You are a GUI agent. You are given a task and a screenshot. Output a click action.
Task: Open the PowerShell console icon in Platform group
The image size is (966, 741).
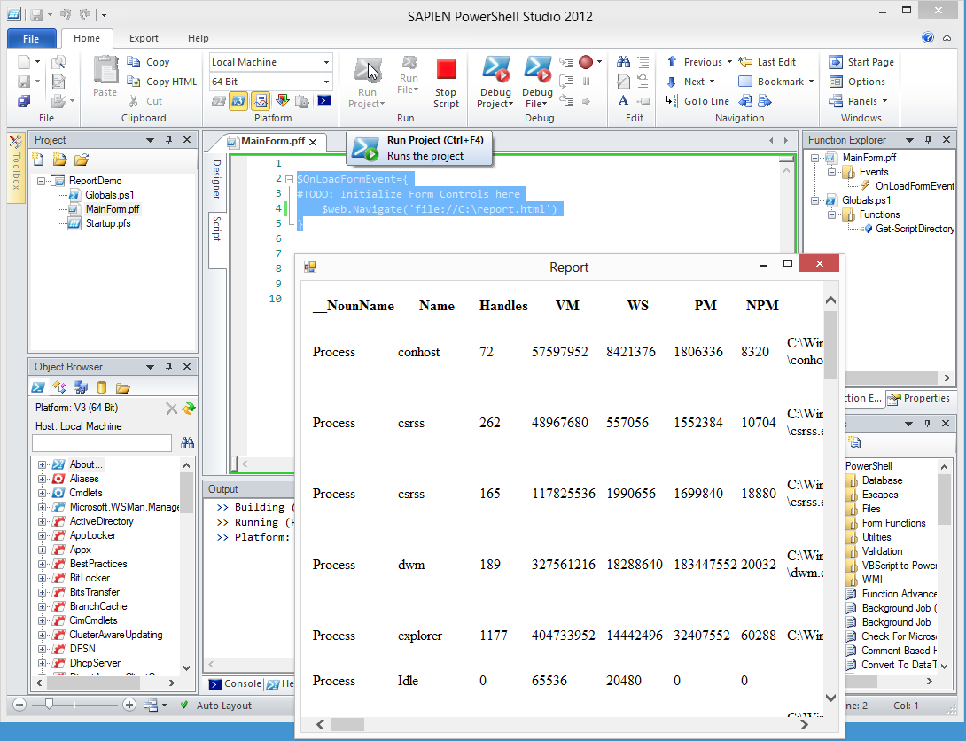coord(324,101)
